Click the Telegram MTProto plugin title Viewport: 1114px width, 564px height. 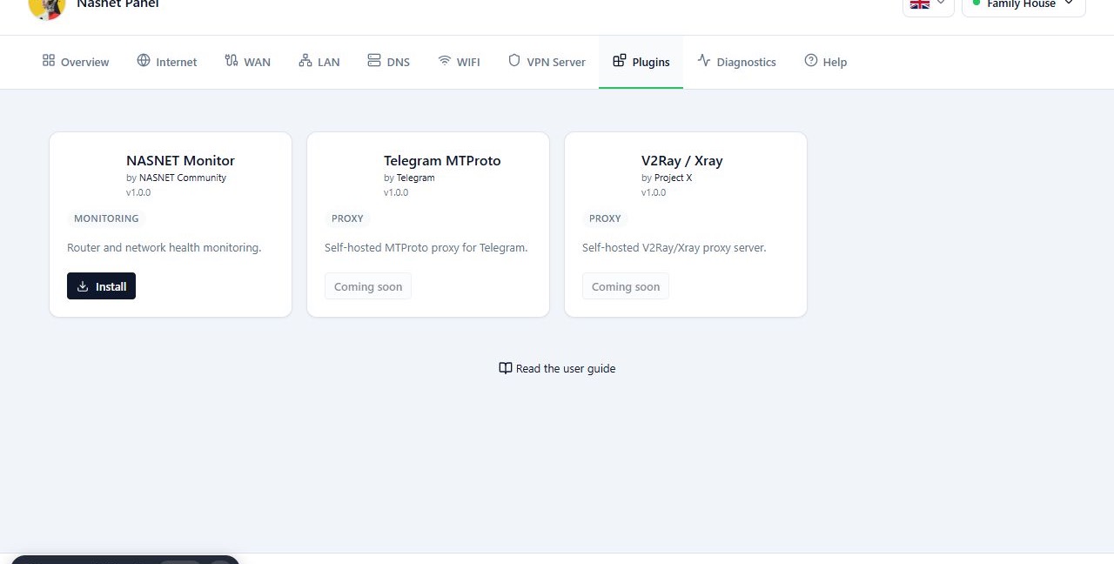(x=442, y=160)
